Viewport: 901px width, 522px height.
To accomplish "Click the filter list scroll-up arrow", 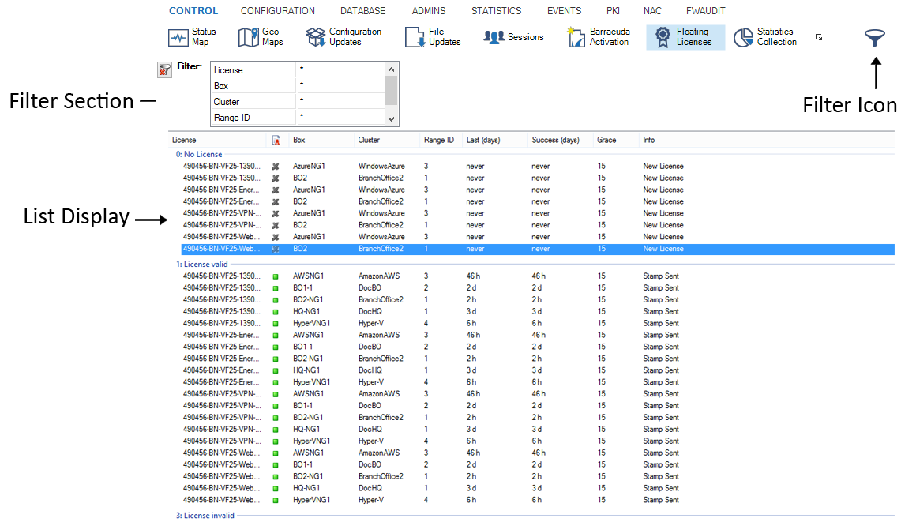I will [x=392, y=69].
